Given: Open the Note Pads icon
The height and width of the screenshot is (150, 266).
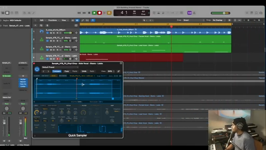Looking at the screenshot, I should coord(251,13).
